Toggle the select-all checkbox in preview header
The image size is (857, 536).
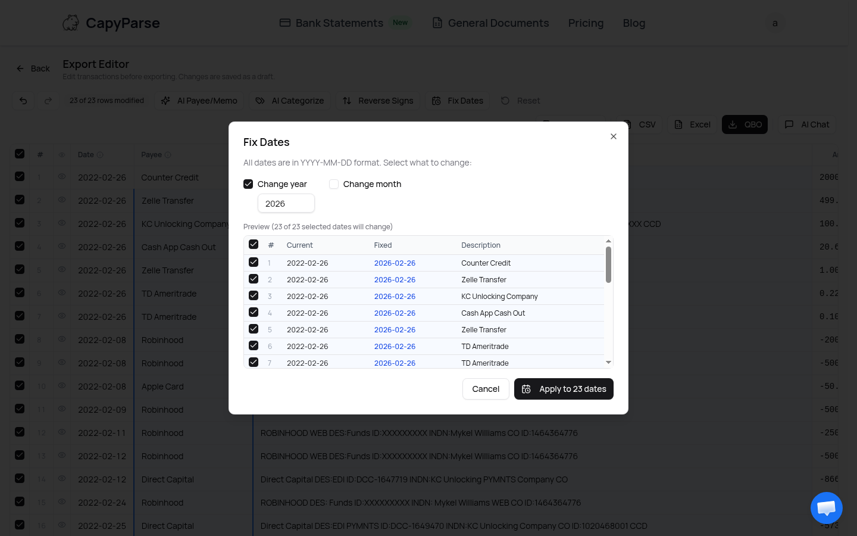click(254, 244)
